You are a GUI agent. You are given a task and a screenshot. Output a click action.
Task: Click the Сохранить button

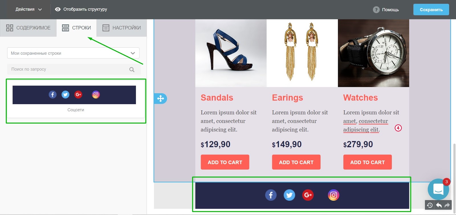tap(431, 9)
